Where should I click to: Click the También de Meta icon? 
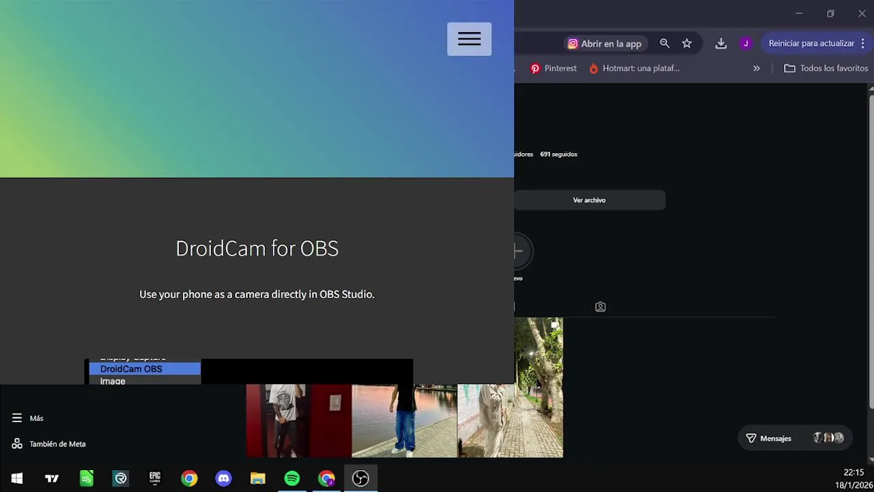click(x=17, y=444)
